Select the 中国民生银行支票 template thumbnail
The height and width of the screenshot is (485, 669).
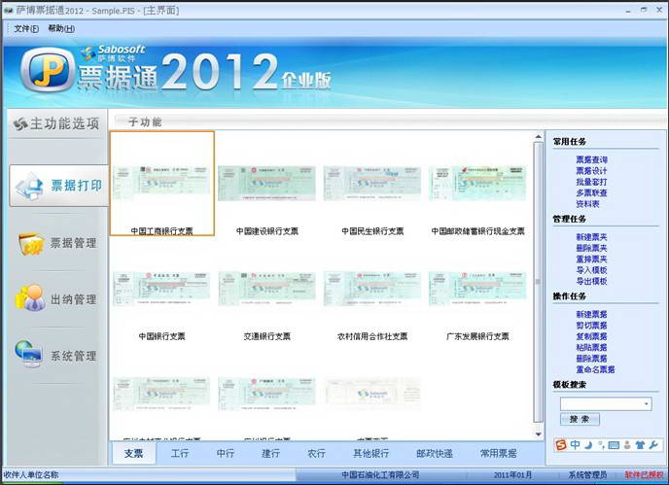point(372,184)
